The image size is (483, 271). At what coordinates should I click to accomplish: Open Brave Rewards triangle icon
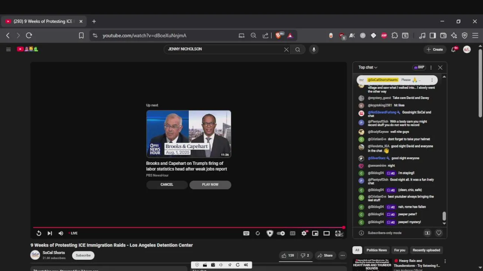pos(290,35)
